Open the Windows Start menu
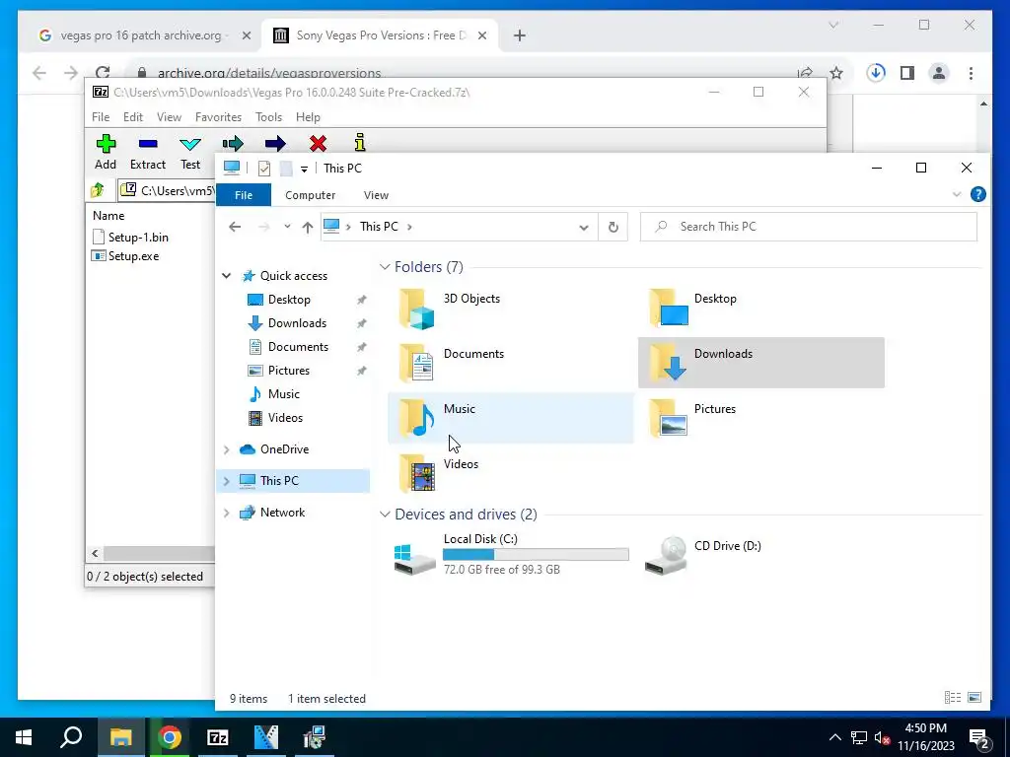 (x=24, y=737)
